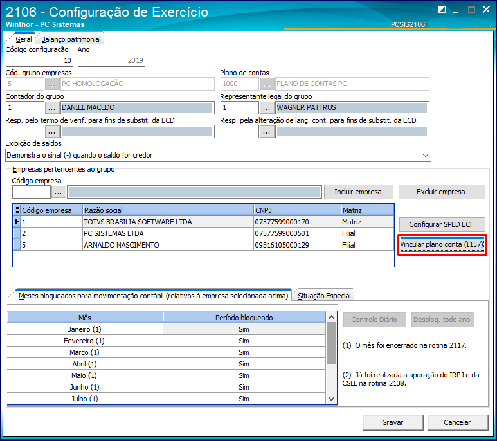Click the Código empresa column header
The image size is (497, 441).
51,210
